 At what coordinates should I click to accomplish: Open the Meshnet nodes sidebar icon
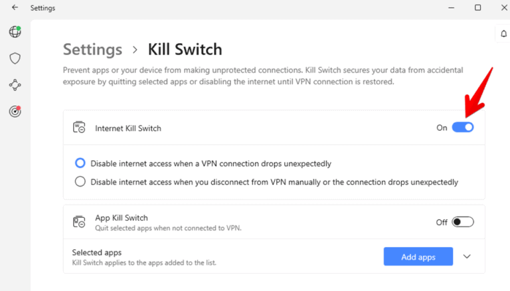pos(15,85)
